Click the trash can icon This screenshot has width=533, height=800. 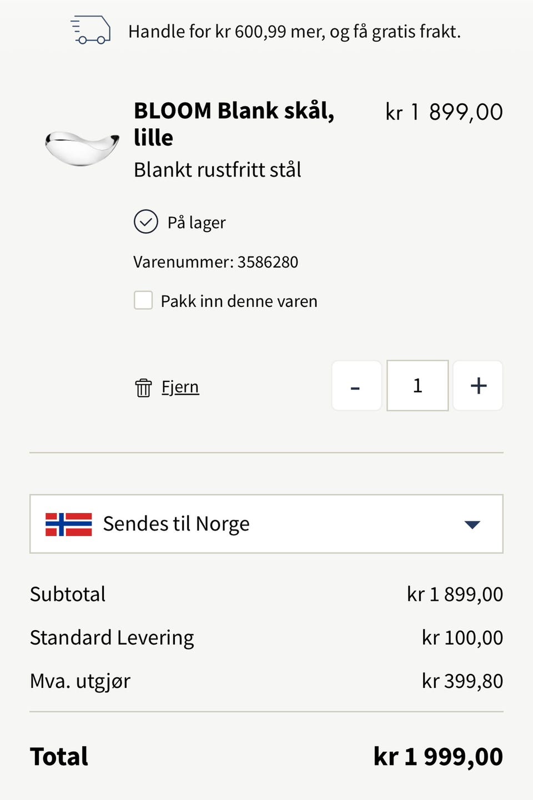tap(143, 388)
